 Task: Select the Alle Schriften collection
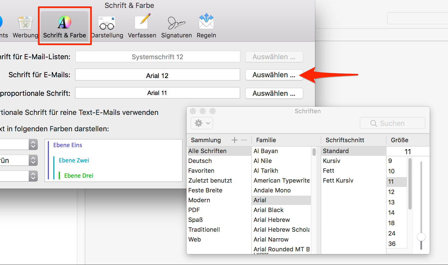(x=219, y=151)
